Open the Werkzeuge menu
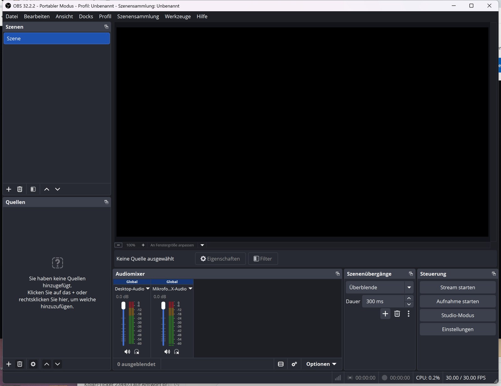The height and width of the screenshot is (386, 501). pyautogui.click(x=178, y=16)
